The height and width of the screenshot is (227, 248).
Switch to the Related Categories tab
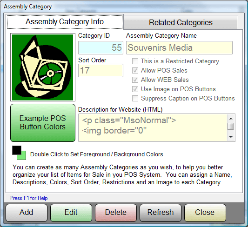pyautogui.click(x=181, y=22)
